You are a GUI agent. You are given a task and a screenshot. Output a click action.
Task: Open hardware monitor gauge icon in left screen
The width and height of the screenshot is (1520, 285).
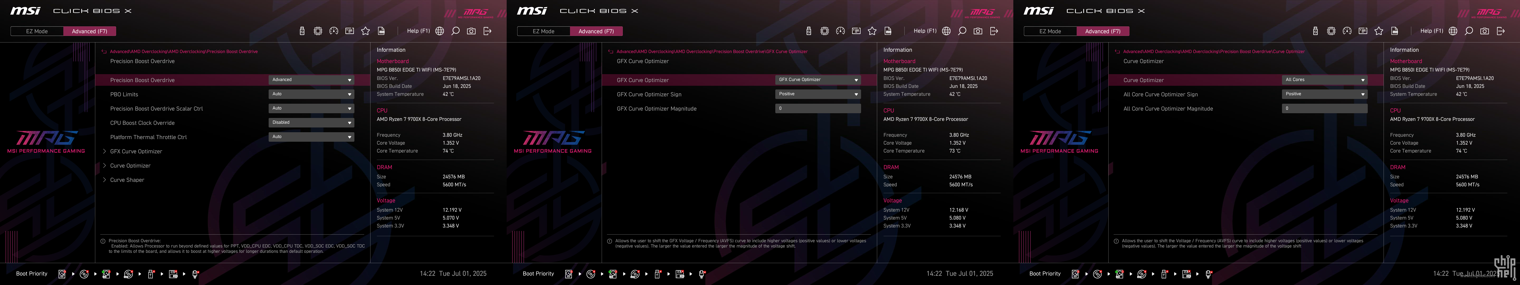click(334, 31)
